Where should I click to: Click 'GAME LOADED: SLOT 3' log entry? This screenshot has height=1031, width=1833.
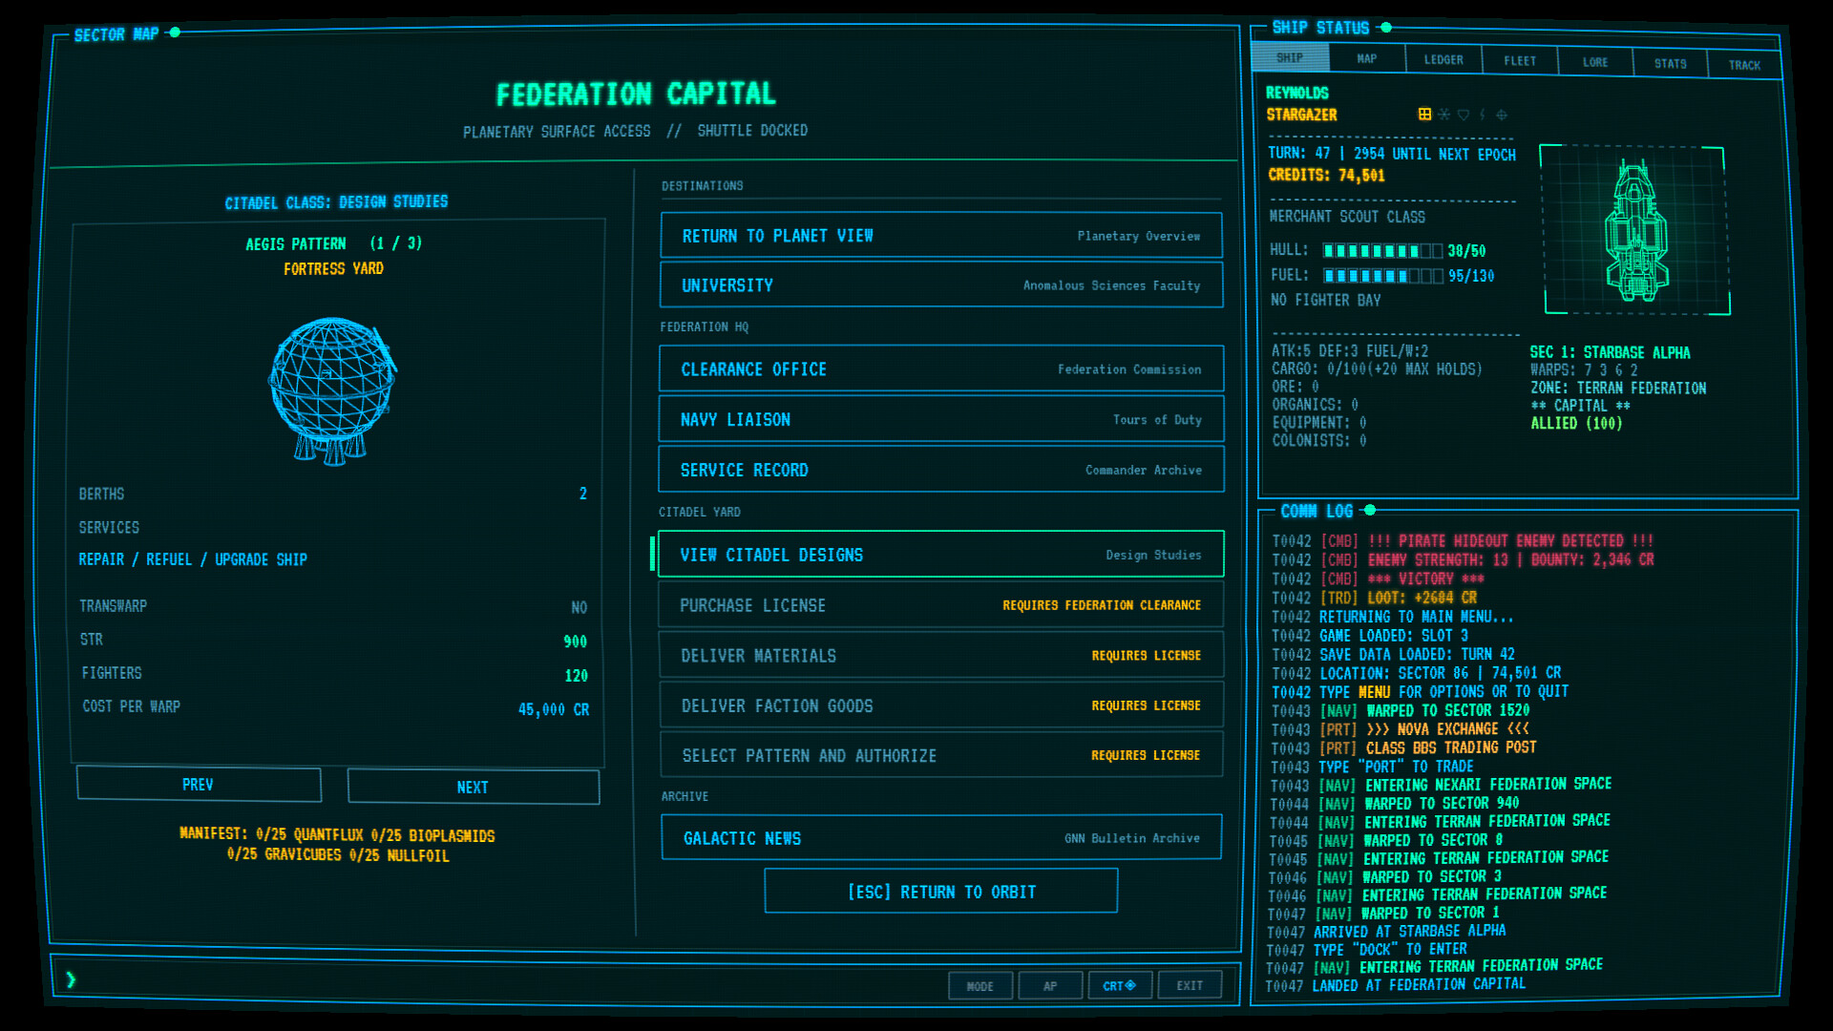click(1394, 636)
